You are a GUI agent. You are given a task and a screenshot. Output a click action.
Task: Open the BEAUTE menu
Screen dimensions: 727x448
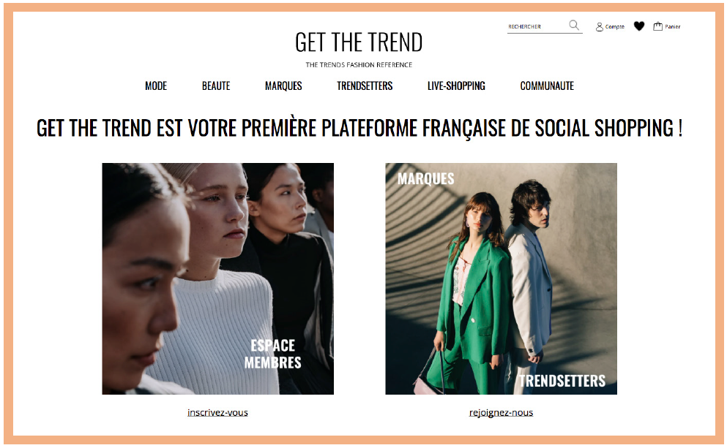[x=216, y=86]
